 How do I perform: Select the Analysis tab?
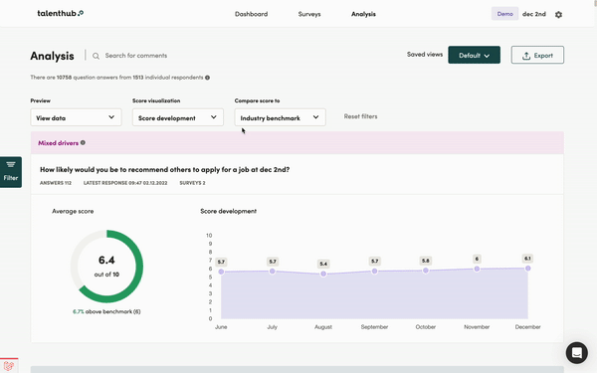tap(363, 14)
